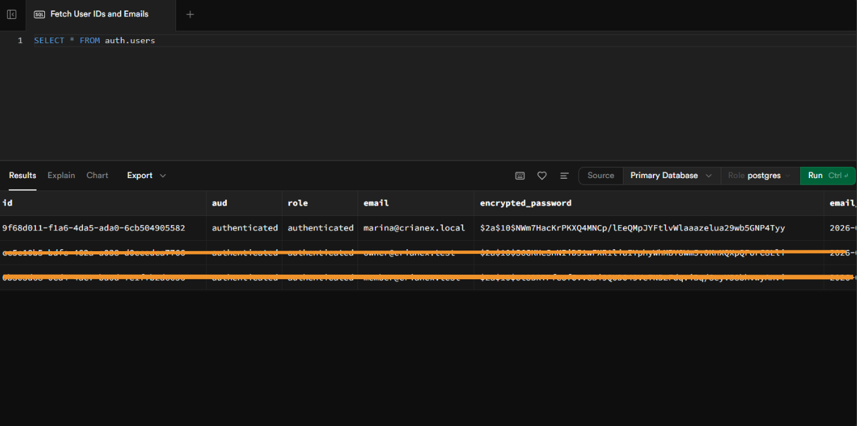Add a new query tab with plus
Viewport: 857px width, 426px height.
point(190,14)
